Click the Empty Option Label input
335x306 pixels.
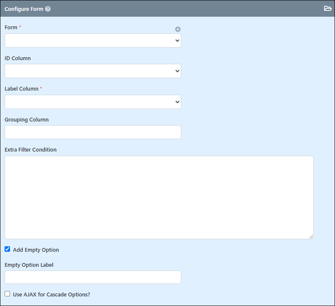(x=93, y=277)
